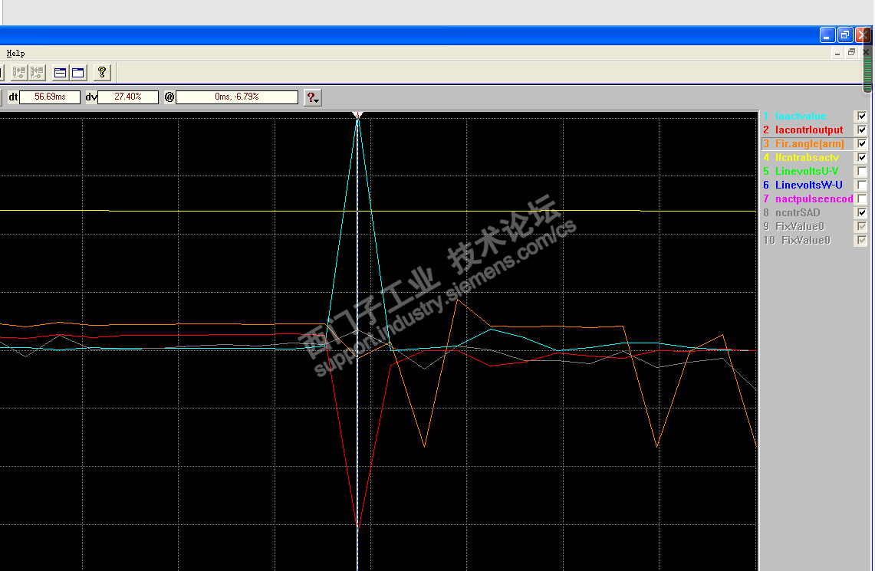
Task: Select the Ifcntrabsactv channel label
Action: [807, 157]
